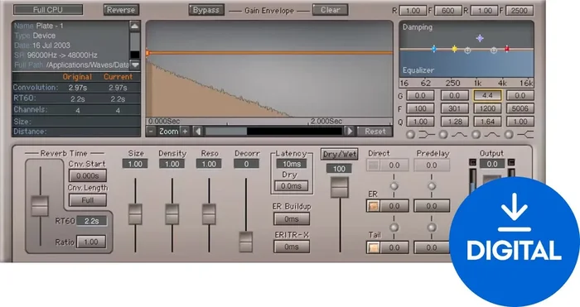
Task: Click the Dry/Wet 100 value field
Action: 339,169
